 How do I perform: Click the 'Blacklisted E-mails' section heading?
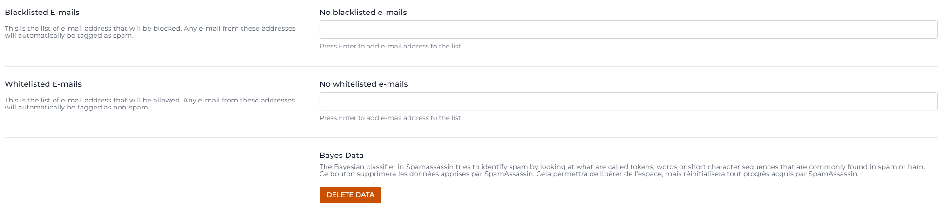pos(42,13)
